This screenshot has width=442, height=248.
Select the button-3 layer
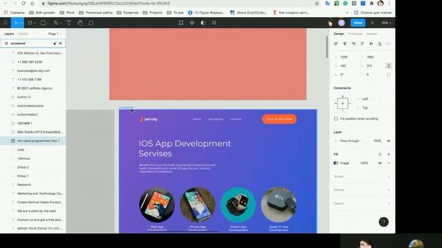[32, 97]
